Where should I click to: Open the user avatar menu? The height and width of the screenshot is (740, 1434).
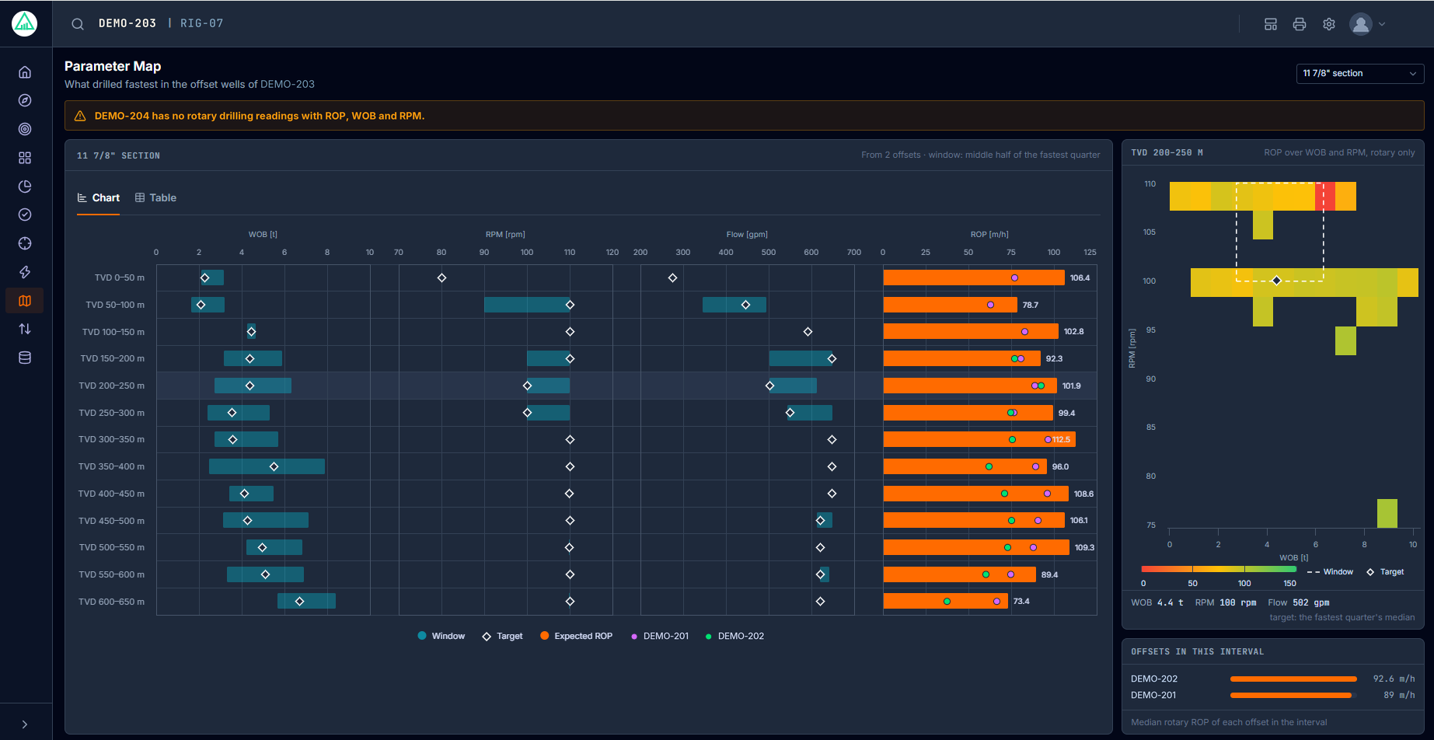[1361, 24]
